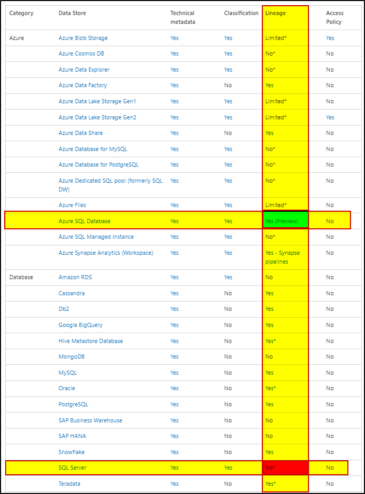Click Access Policy Yes for Data Lake Gen2
The width and height of the screenshot is (365, 494).
[330, 117]
